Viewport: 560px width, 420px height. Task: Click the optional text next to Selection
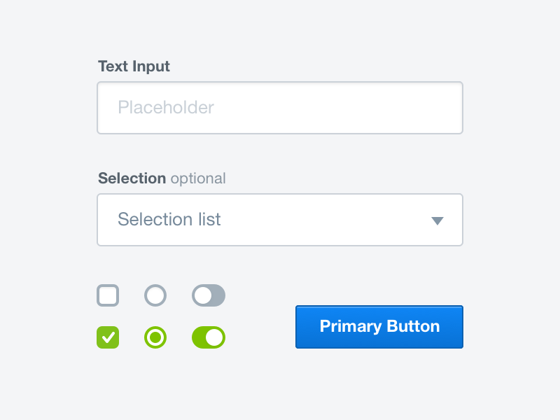tap(198, 178)
